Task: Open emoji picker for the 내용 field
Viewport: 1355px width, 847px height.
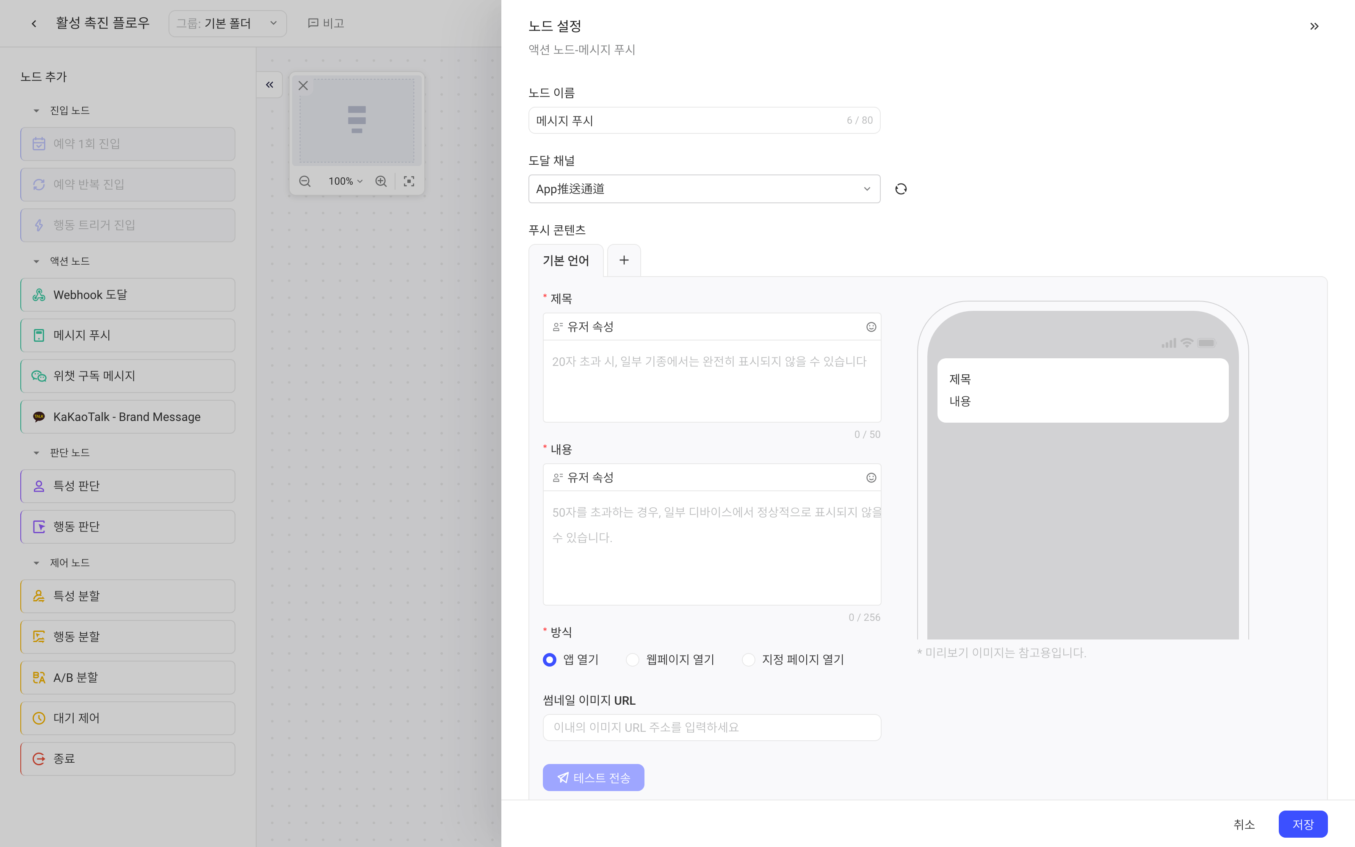Action: point(871,478)
